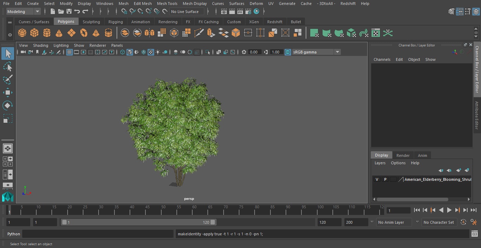Click the UV checker texture shelf icon

[x=376, y=33]
